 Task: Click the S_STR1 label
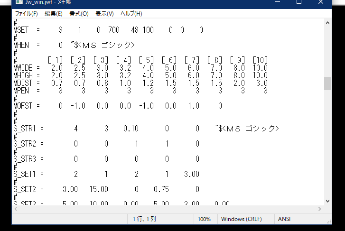tap(25, 129)
